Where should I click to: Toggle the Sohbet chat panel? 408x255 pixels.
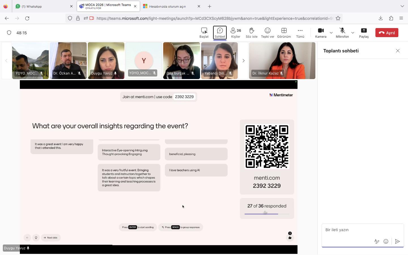220,33
